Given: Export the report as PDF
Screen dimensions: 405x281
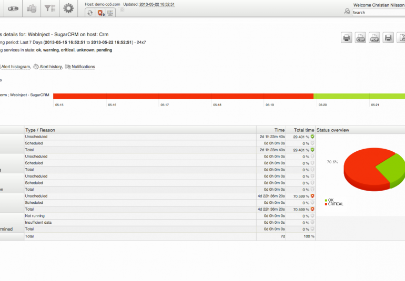Looking at the screenshot, I should pyautogui.click(x=374, y=38).
